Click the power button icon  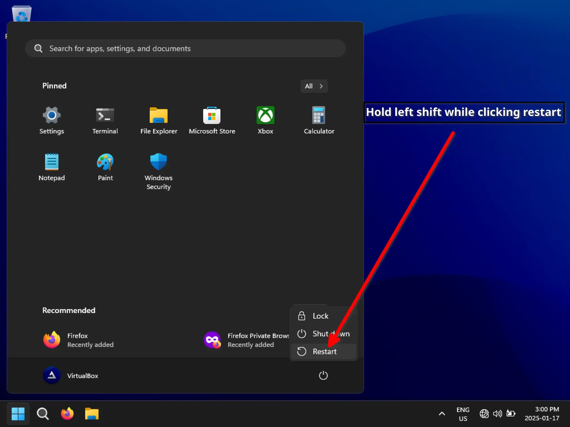pos(323,376)
